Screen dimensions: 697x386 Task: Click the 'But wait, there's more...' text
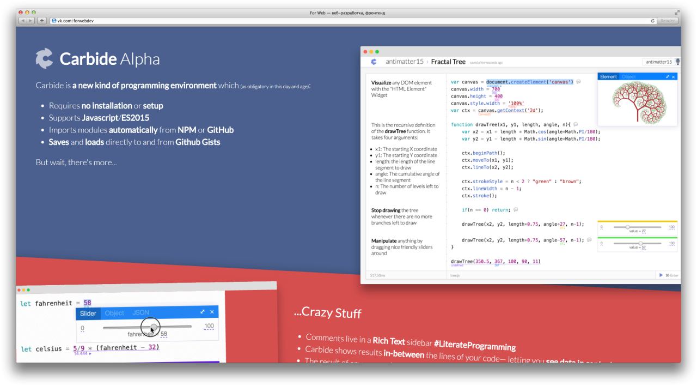76,162
